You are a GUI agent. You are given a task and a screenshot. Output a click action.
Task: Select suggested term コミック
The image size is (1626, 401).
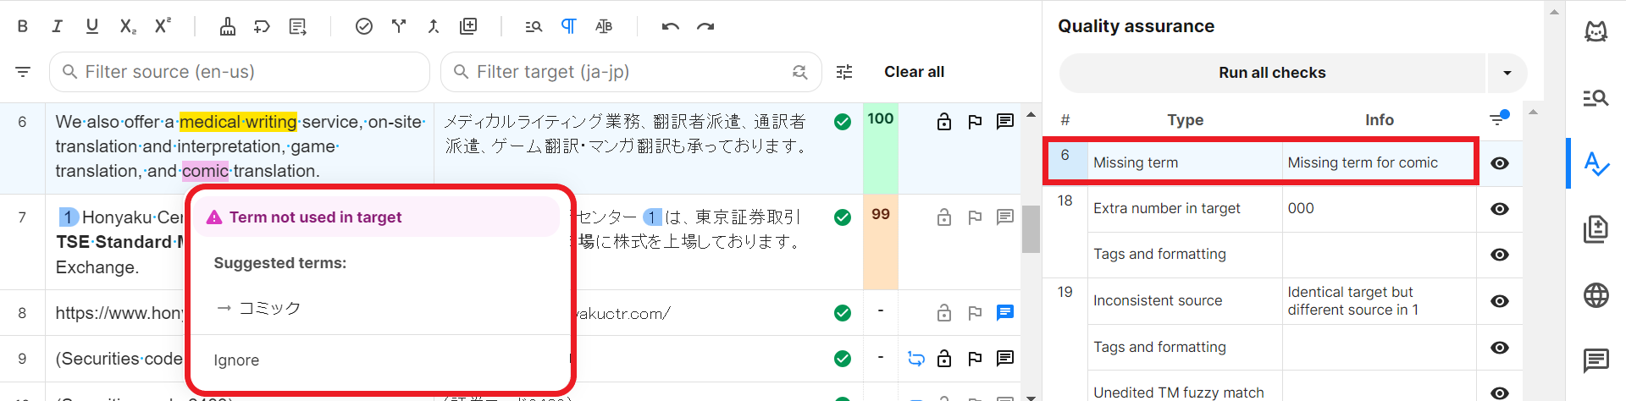pos(269,308)
